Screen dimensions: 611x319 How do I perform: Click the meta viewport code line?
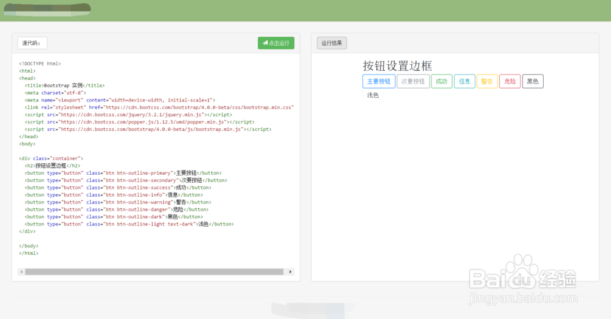120,100
